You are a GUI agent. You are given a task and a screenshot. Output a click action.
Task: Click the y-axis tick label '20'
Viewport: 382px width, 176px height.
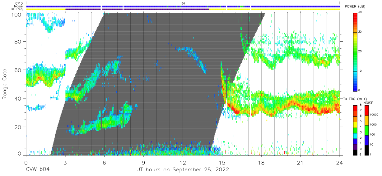tap(18, 127)
